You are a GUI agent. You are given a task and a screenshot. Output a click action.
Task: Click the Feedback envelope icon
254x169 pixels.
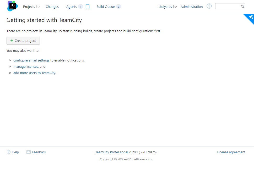[29, 152]
